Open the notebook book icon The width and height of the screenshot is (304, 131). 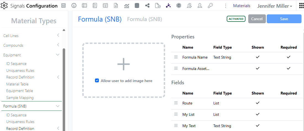pyautogui.click(x=95, y=6)
